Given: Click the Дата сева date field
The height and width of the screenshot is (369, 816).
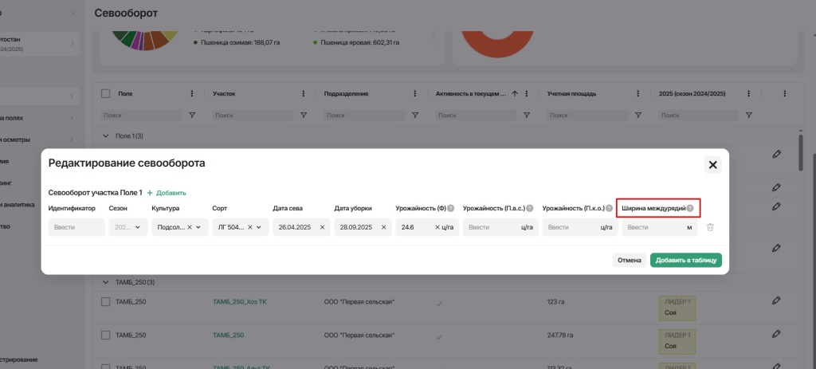Looking at the screenshot, I should (301, 227).
